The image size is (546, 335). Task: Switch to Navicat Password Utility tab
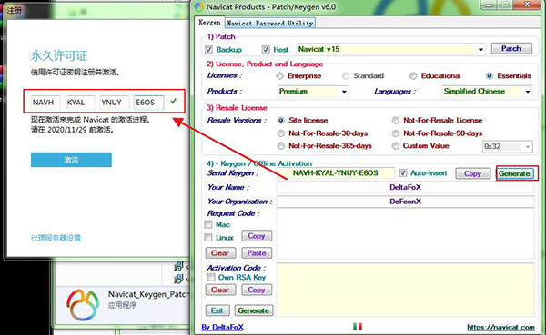[270, 24]
